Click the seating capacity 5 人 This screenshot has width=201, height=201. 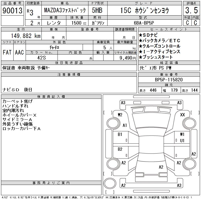(x=108, y=48)
